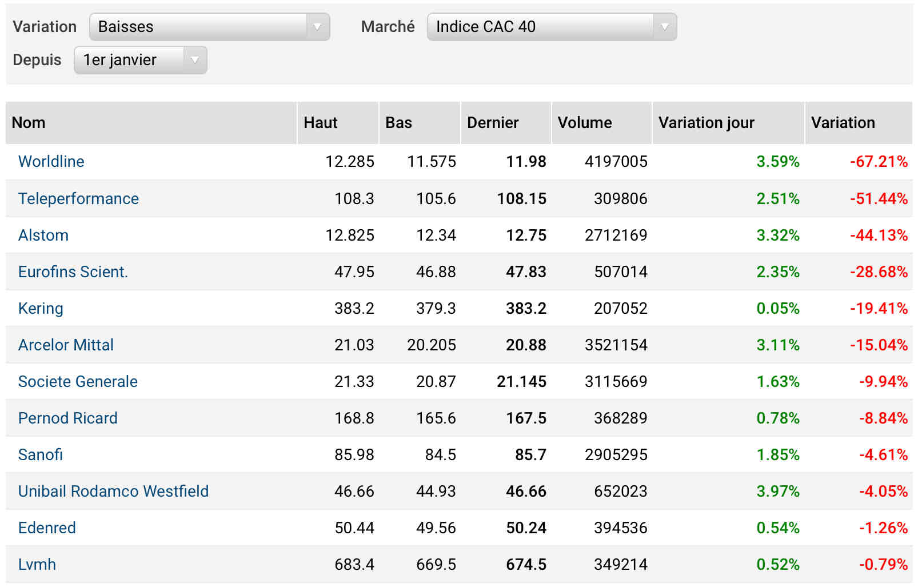This screenshot has width=922, height=587.
Task: Click Arcelor Mittal daily variation 3.11%
Action: (778, 345)
